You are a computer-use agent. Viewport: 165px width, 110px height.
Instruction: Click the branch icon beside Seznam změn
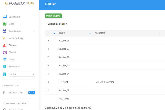(x=4, y=92)
